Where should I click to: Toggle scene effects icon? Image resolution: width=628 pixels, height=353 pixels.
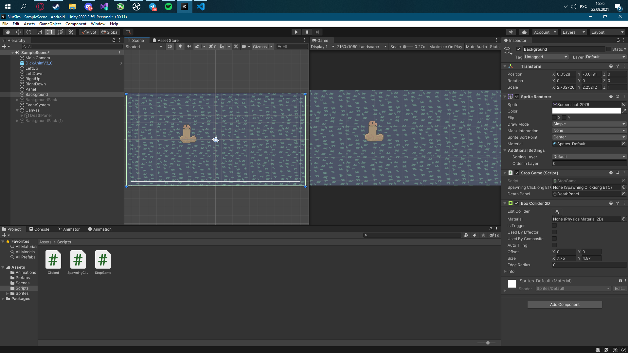point(197,46)
